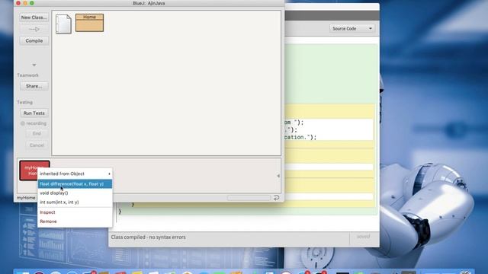
Task: Choose float difference(float x, float y)
Action: (75, 184)
